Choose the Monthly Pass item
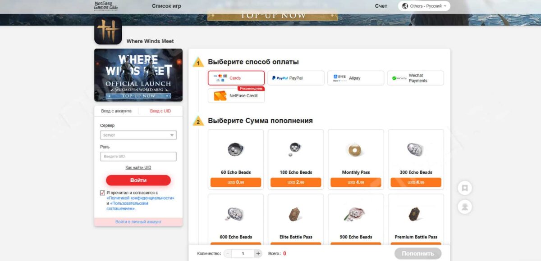This screenshot has height=261, width=541. point(356,158)
